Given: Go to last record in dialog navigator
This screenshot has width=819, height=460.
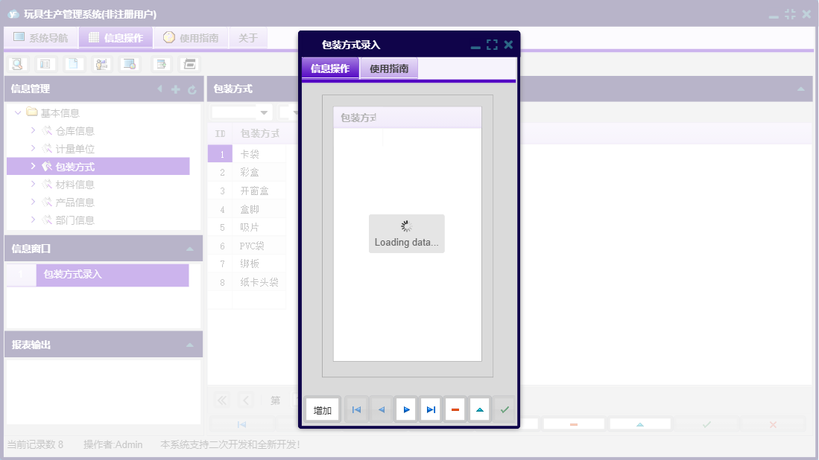Looking at the screenshot, I should [431, 409].
